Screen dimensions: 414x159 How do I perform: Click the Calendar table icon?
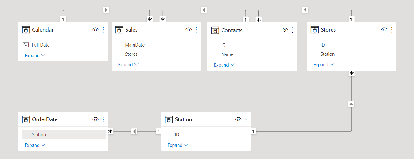[x=26, y=30]
